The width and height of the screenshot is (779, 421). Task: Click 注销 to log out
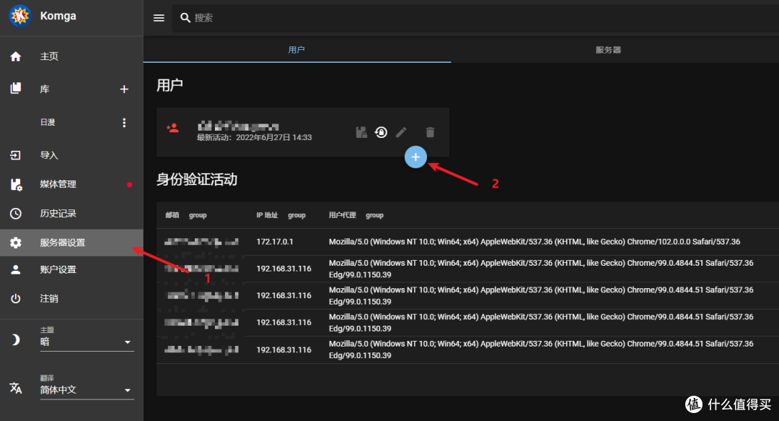(x=49, y=298)
